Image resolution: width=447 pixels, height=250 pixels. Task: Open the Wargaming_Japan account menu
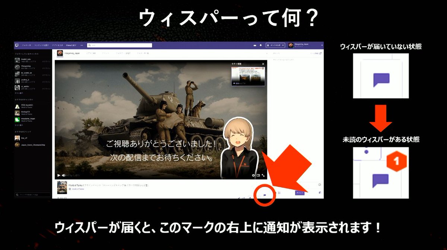point(305,45)
